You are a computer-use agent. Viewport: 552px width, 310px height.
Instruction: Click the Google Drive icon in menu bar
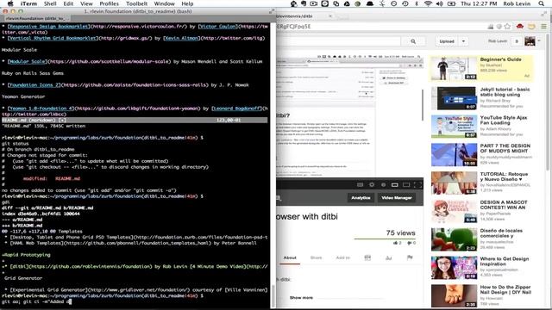(347, 3)
